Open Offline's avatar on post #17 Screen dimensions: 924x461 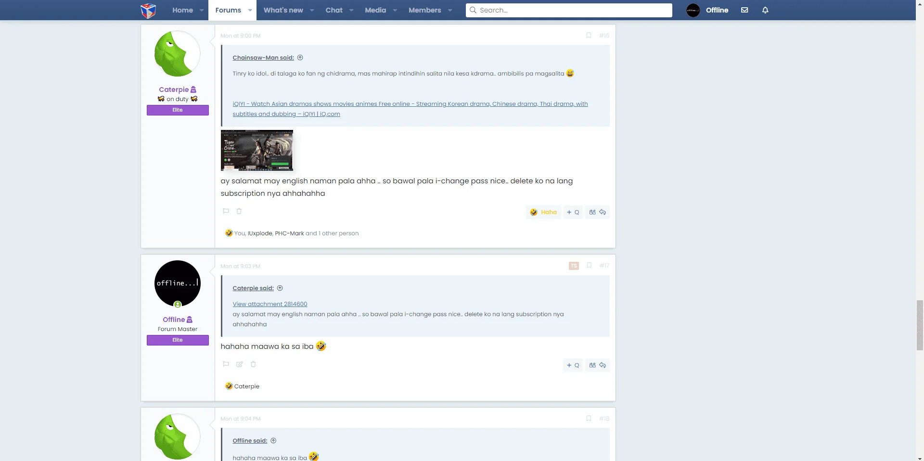coord(178,283)
